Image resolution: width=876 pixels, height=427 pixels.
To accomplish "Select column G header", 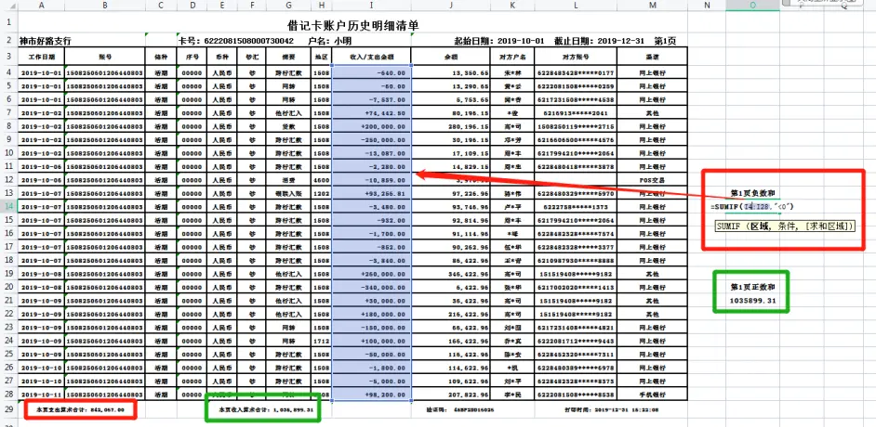I will (x=288, y=5).
